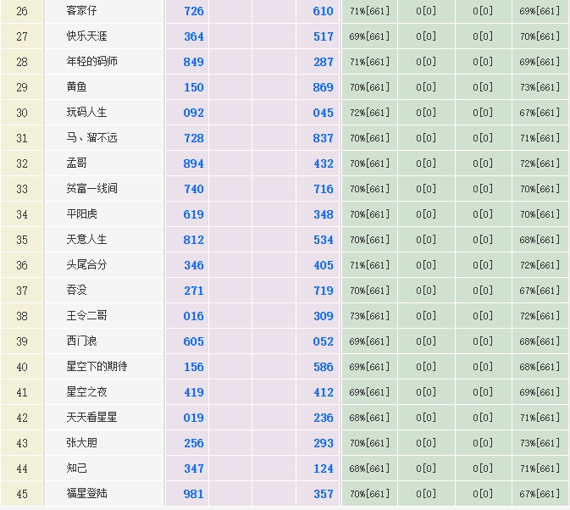Click the number 981 for 福星登陆
The image size is (570, 510).
point(193,494)
